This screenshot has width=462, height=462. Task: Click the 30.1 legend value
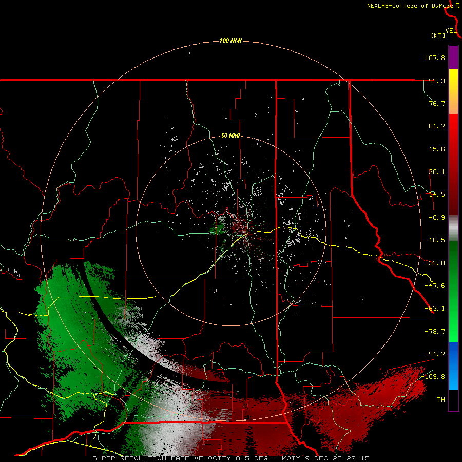[437, 172]
